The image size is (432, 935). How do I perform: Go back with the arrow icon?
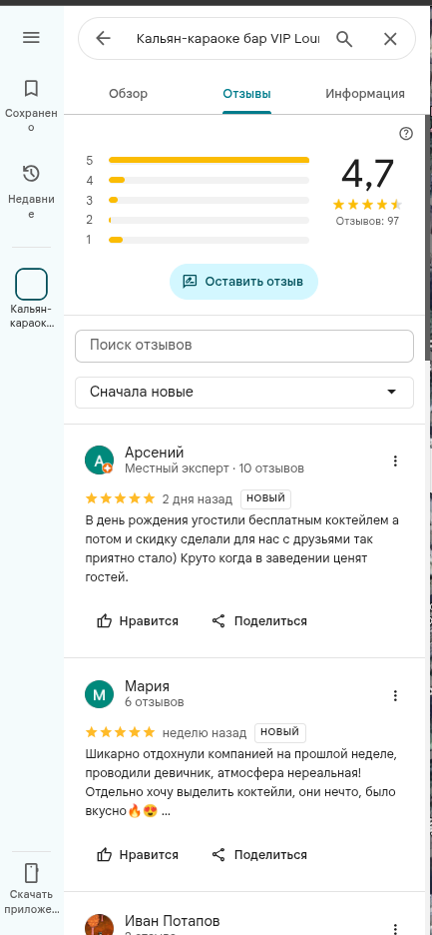103,39
